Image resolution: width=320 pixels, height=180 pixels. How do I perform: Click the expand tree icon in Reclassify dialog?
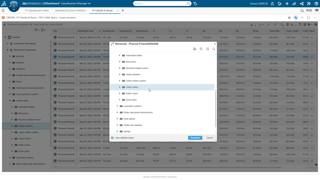(194, 49)
